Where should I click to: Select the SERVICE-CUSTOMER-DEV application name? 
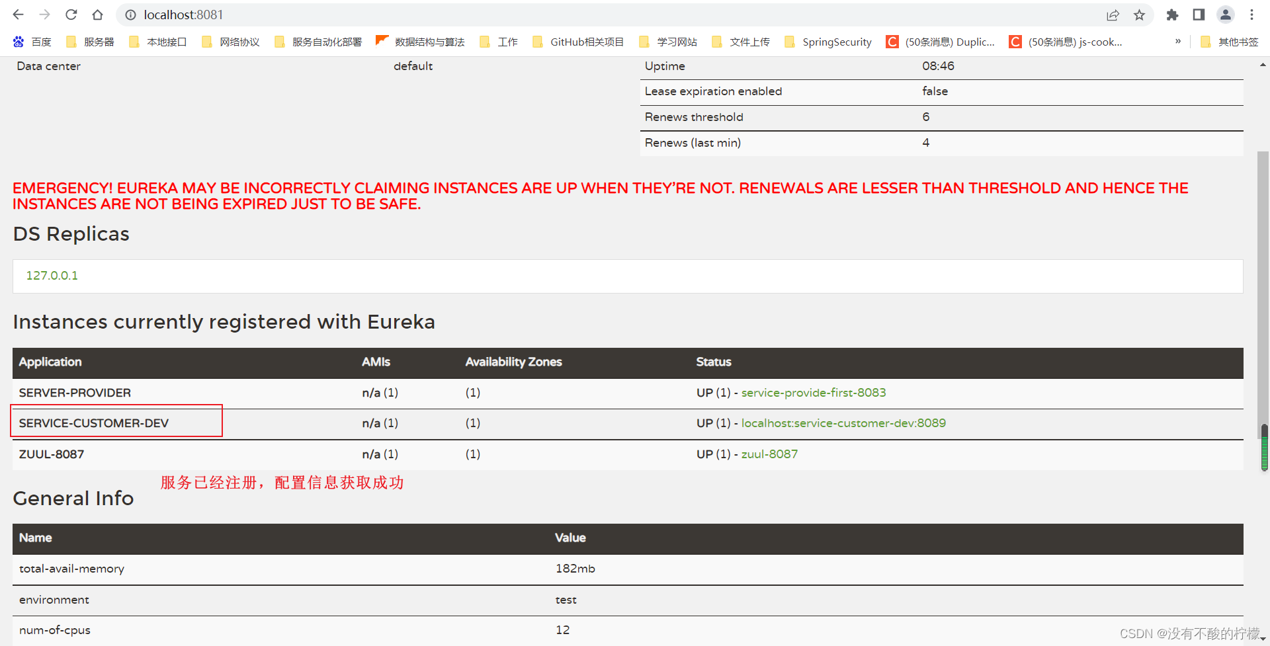tap(94, 423)
